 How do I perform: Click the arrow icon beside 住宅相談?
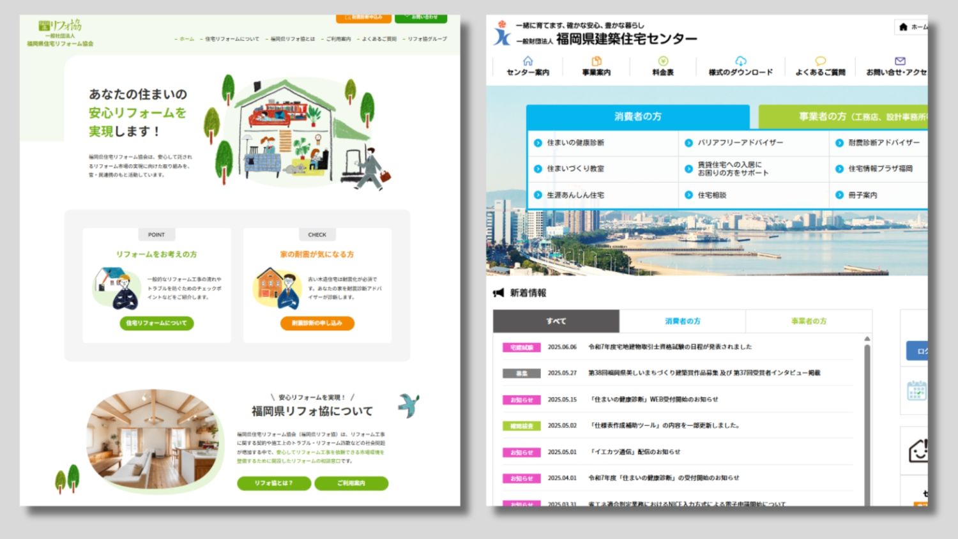[x=688, y=195]
